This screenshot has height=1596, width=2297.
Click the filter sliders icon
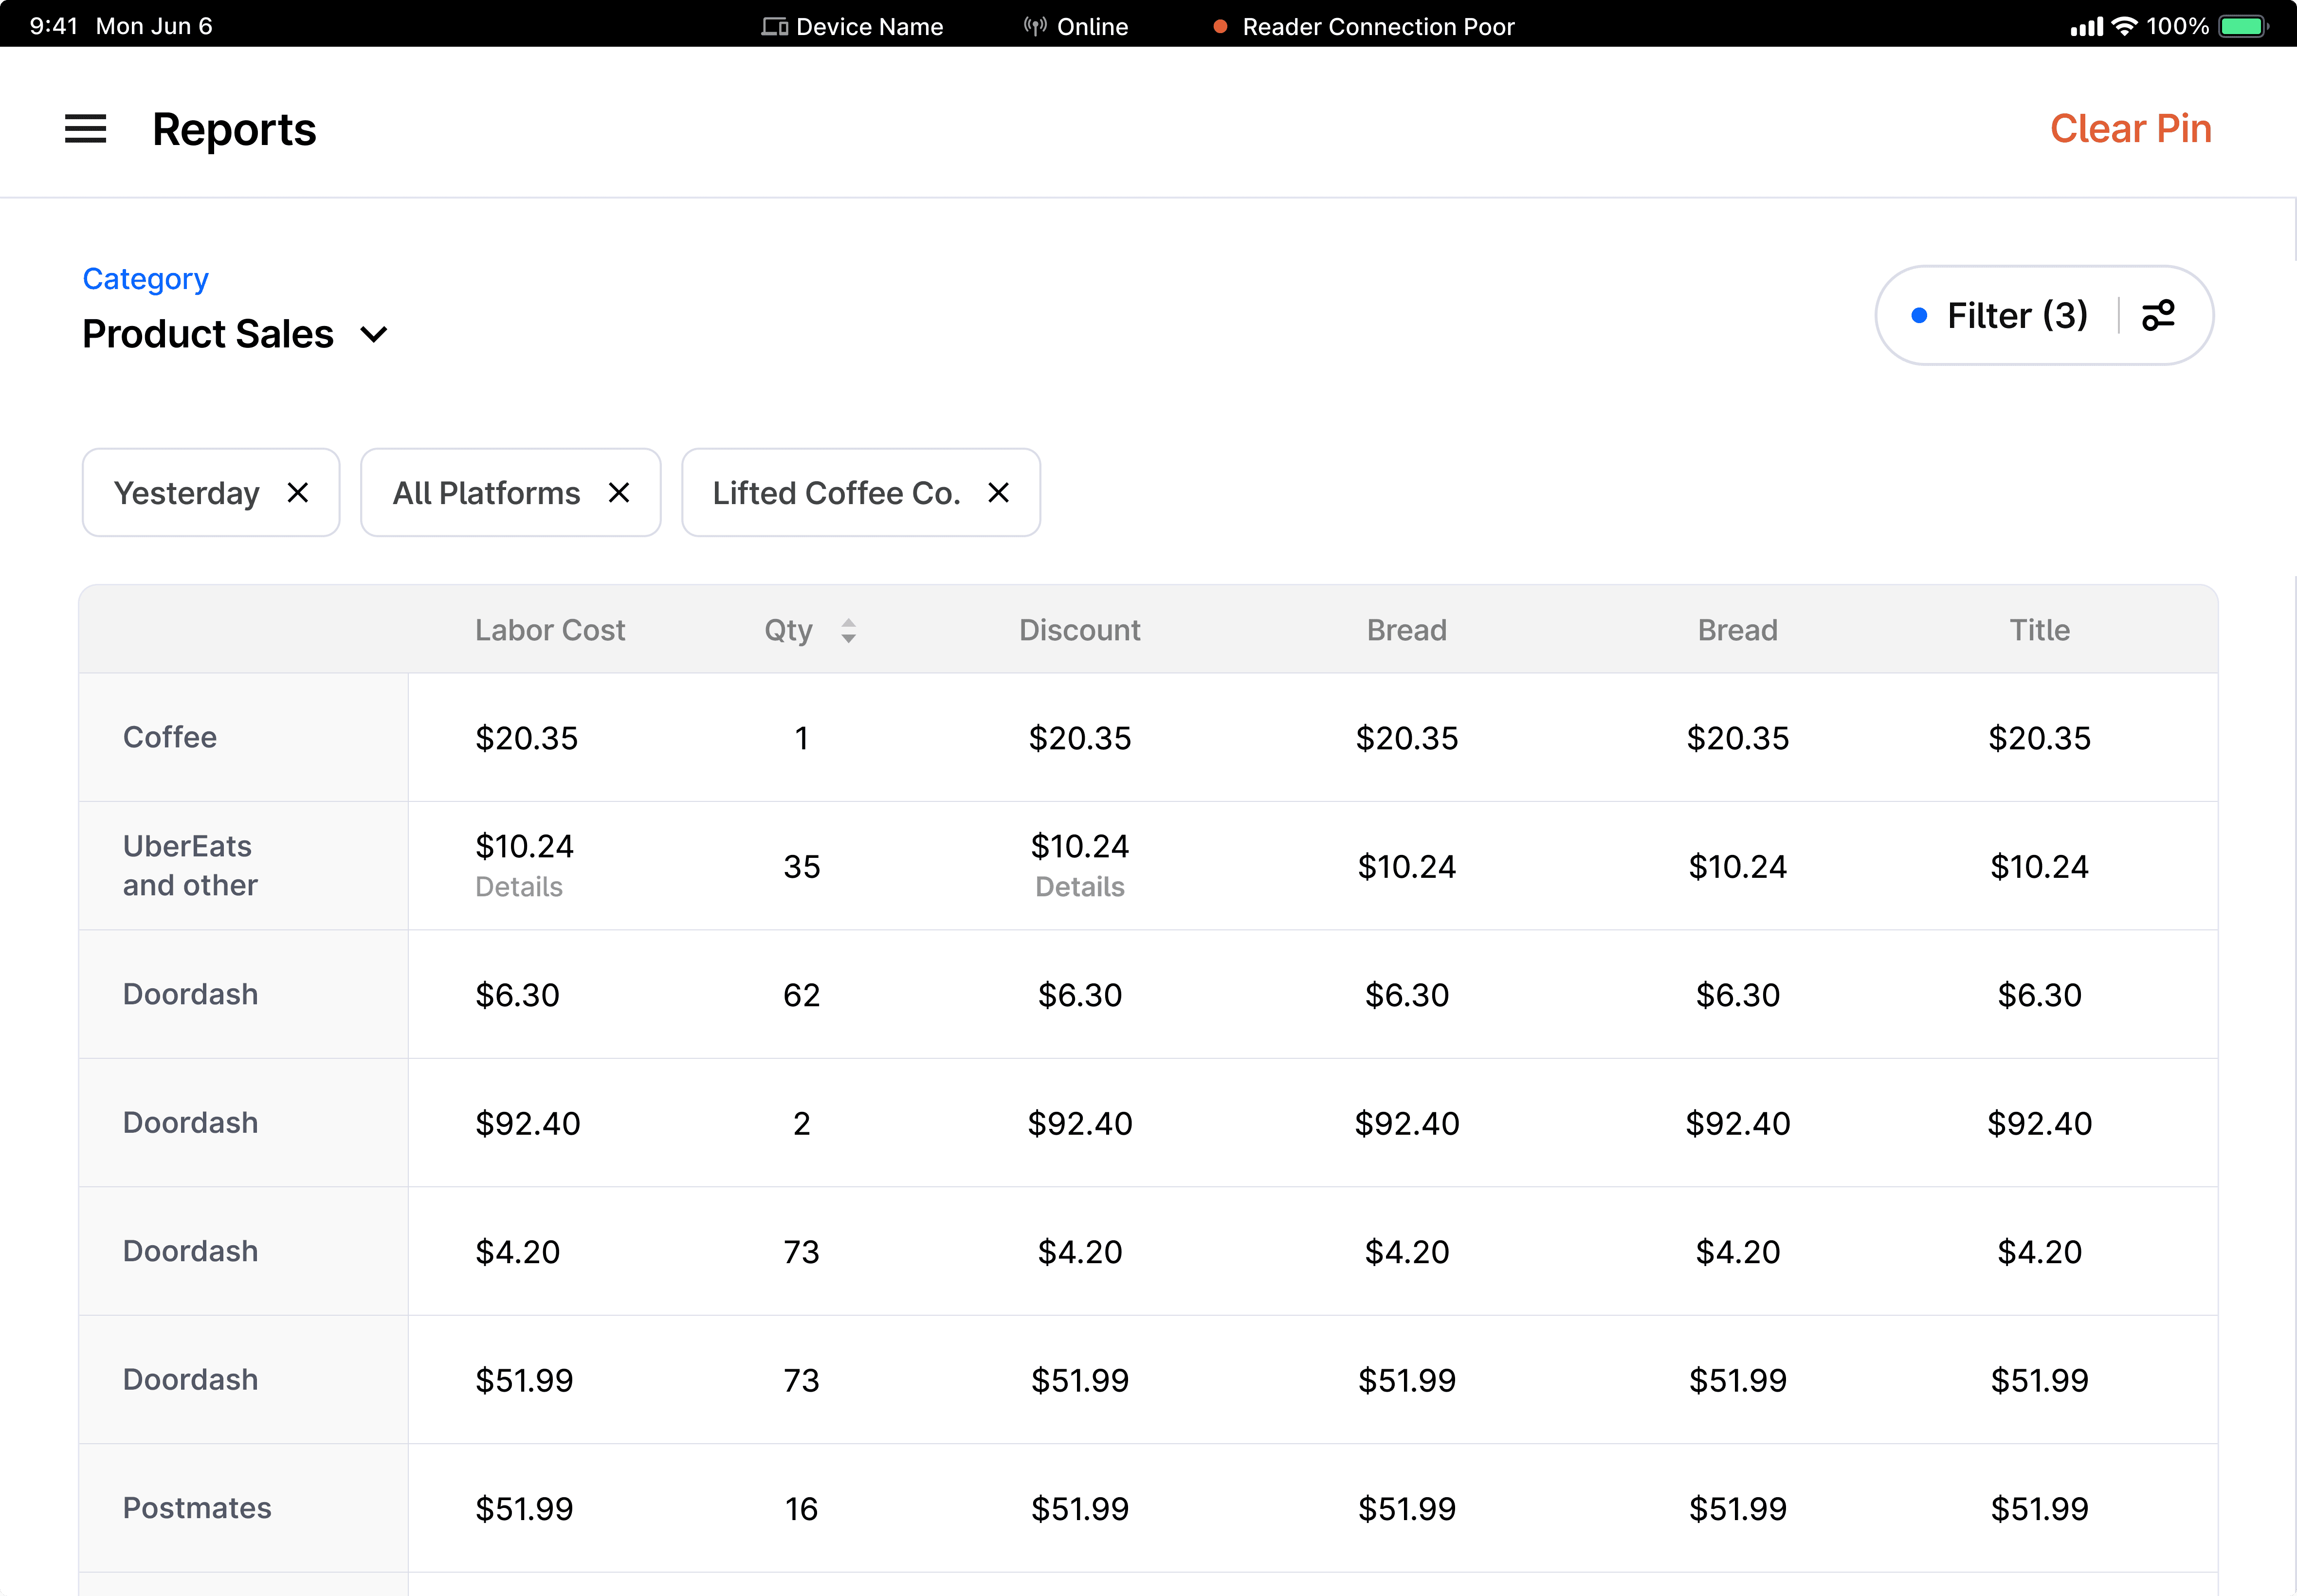coord(2158,316)
